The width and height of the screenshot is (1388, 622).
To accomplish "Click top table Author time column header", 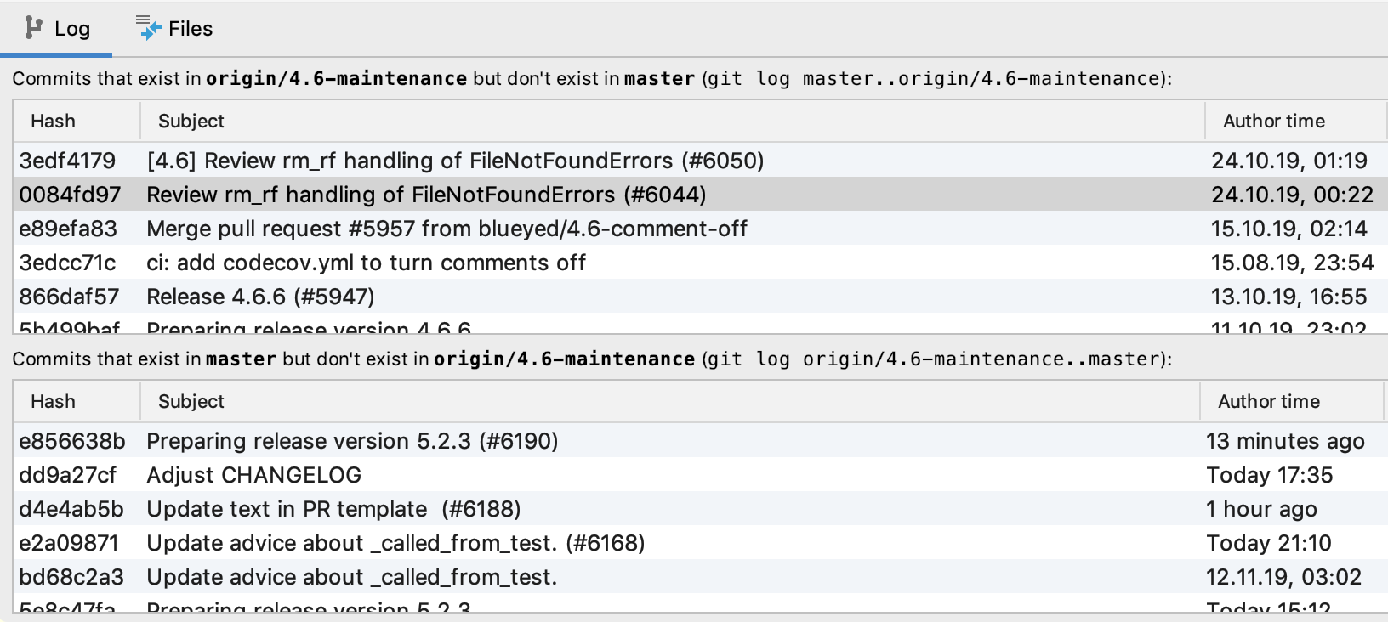I will click(x=1273, y=122).
